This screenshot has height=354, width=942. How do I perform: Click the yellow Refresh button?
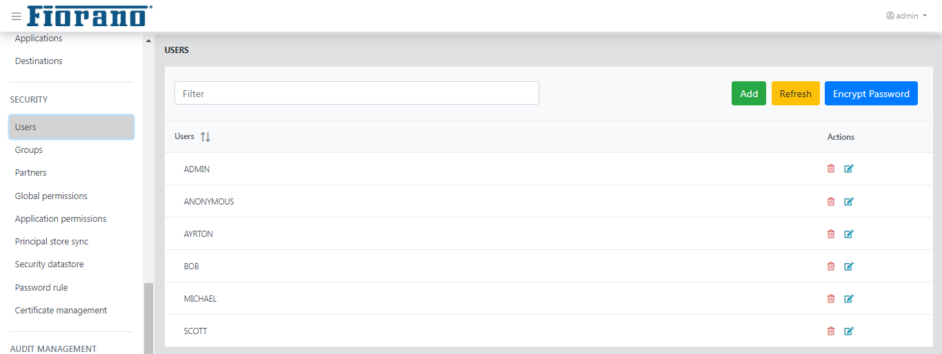tap(796, 94)
